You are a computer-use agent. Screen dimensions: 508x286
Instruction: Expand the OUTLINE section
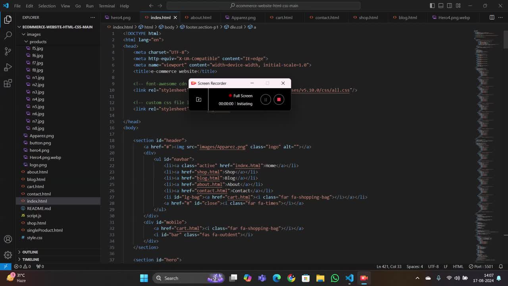[x=30, y=252]
